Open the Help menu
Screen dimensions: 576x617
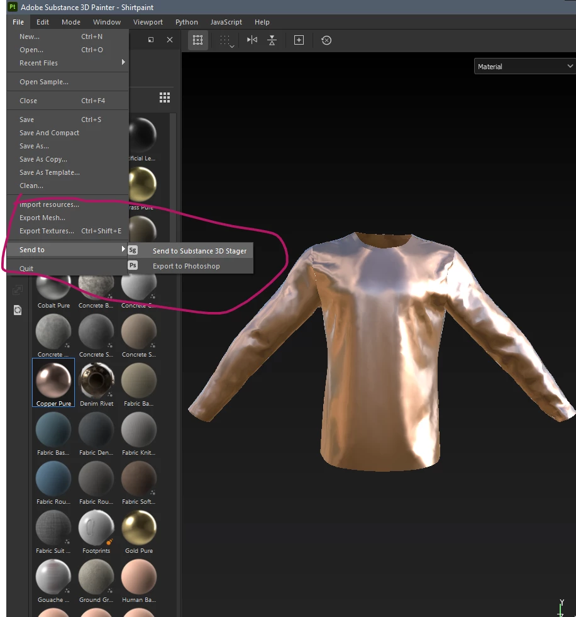[262, 22]
